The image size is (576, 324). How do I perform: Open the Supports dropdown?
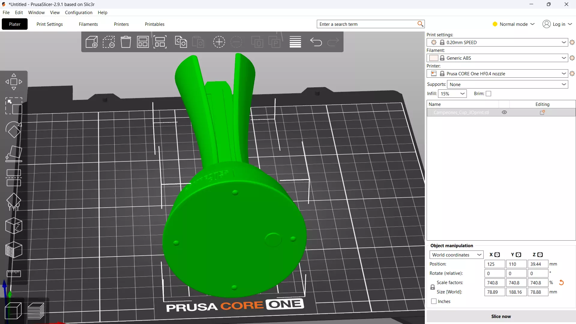[508, 84]
